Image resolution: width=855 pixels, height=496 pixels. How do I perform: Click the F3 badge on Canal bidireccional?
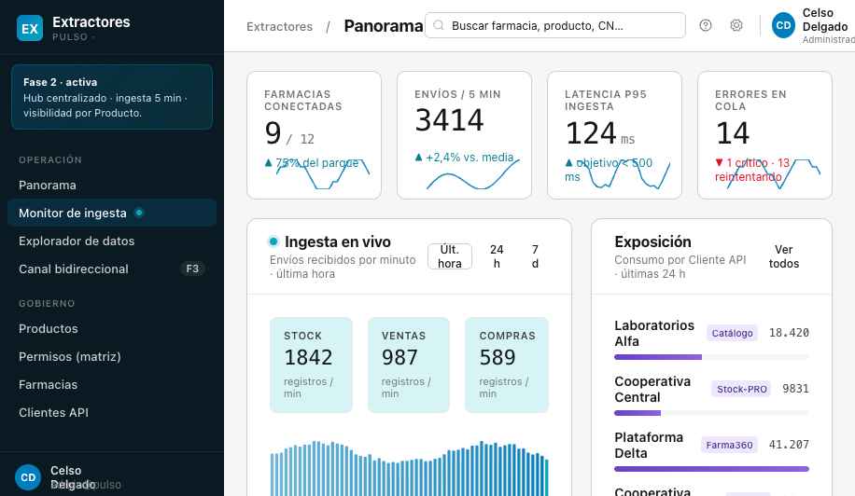point(192,269)
